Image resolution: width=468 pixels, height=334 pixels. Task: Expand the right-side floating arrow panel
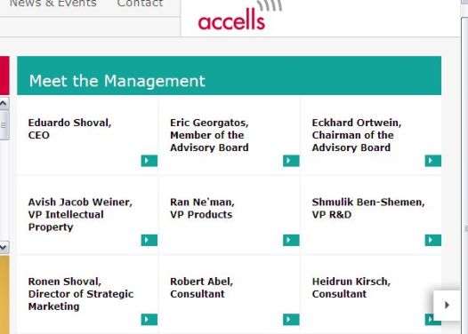pos(447,305)
